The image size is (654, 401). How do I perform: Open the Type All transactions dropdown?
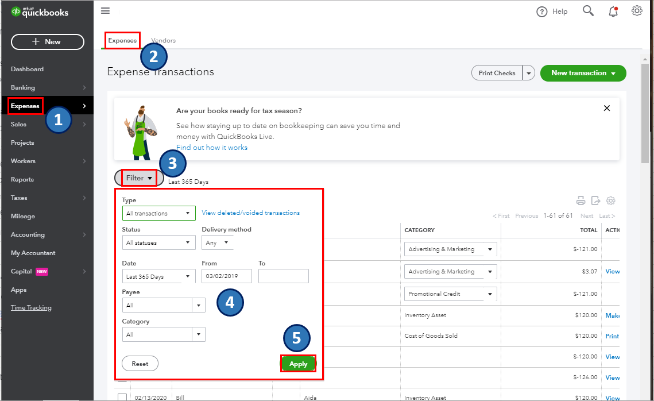[159, 213]
